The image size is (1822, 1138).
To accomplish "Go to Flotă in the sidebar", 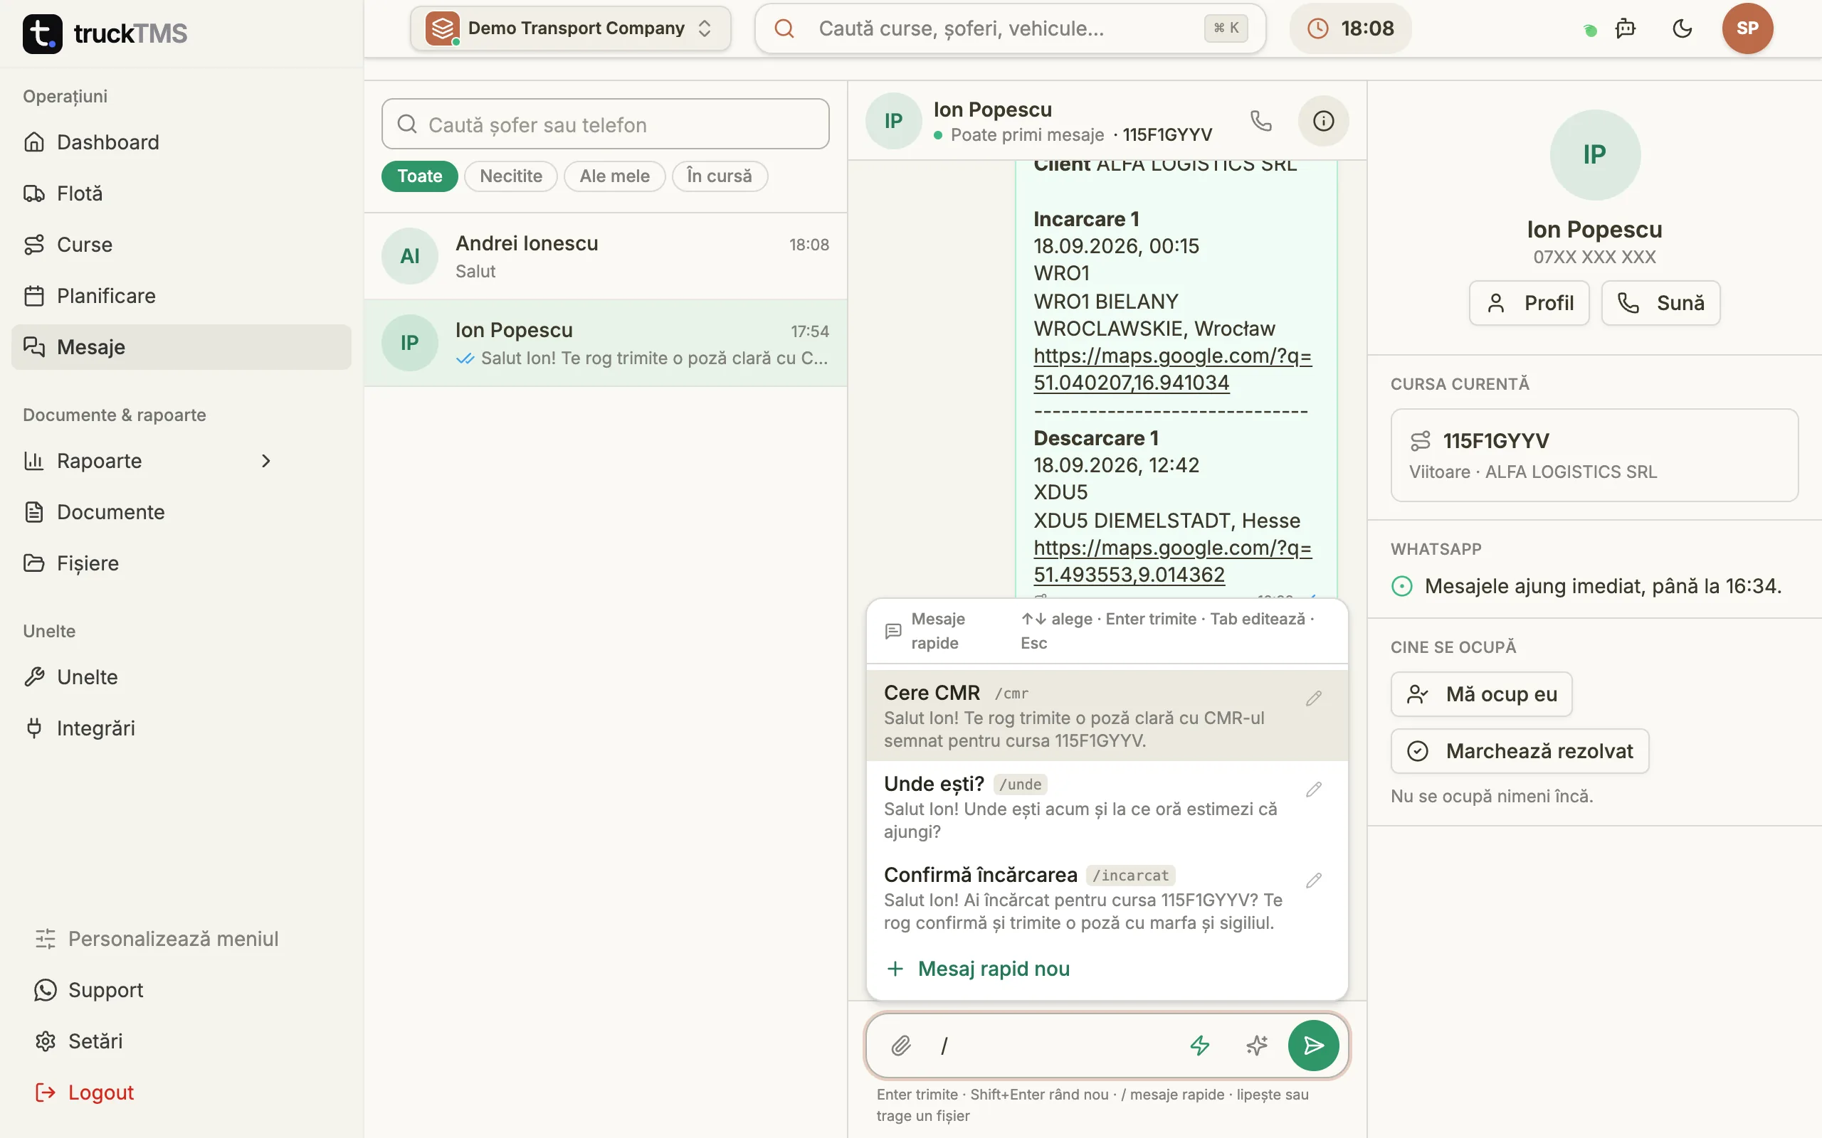I will click(x=181, y=193).
